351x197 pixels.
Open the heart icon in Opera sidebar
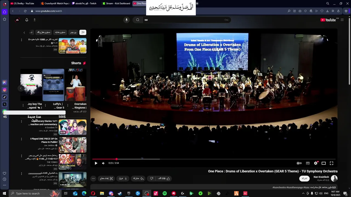click(x=4, y=173)
